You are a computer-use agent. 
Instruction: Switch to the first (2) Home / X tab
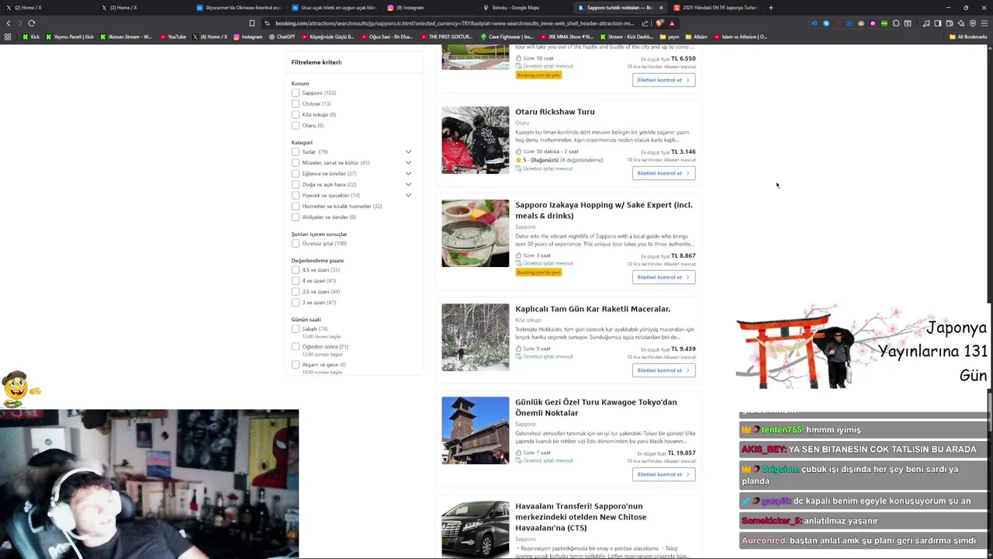tap(47, 8)
